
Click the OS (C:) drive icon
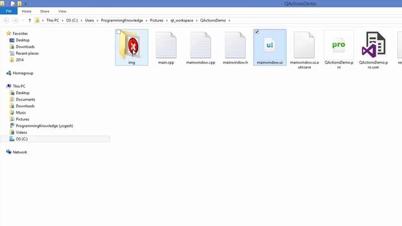click(12, 139)
